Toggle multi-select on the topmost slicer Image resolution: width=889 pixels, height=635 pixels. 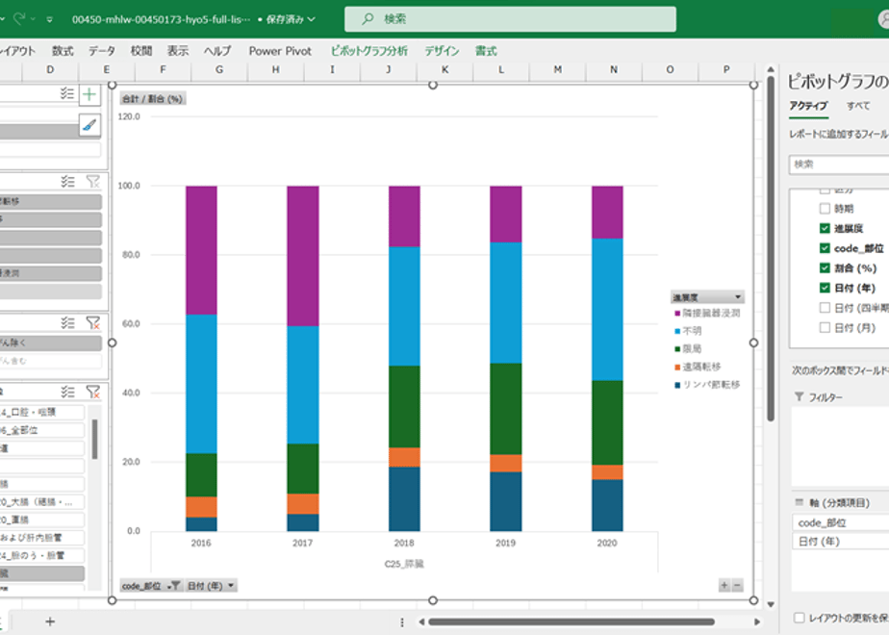(x=67, y=94)
